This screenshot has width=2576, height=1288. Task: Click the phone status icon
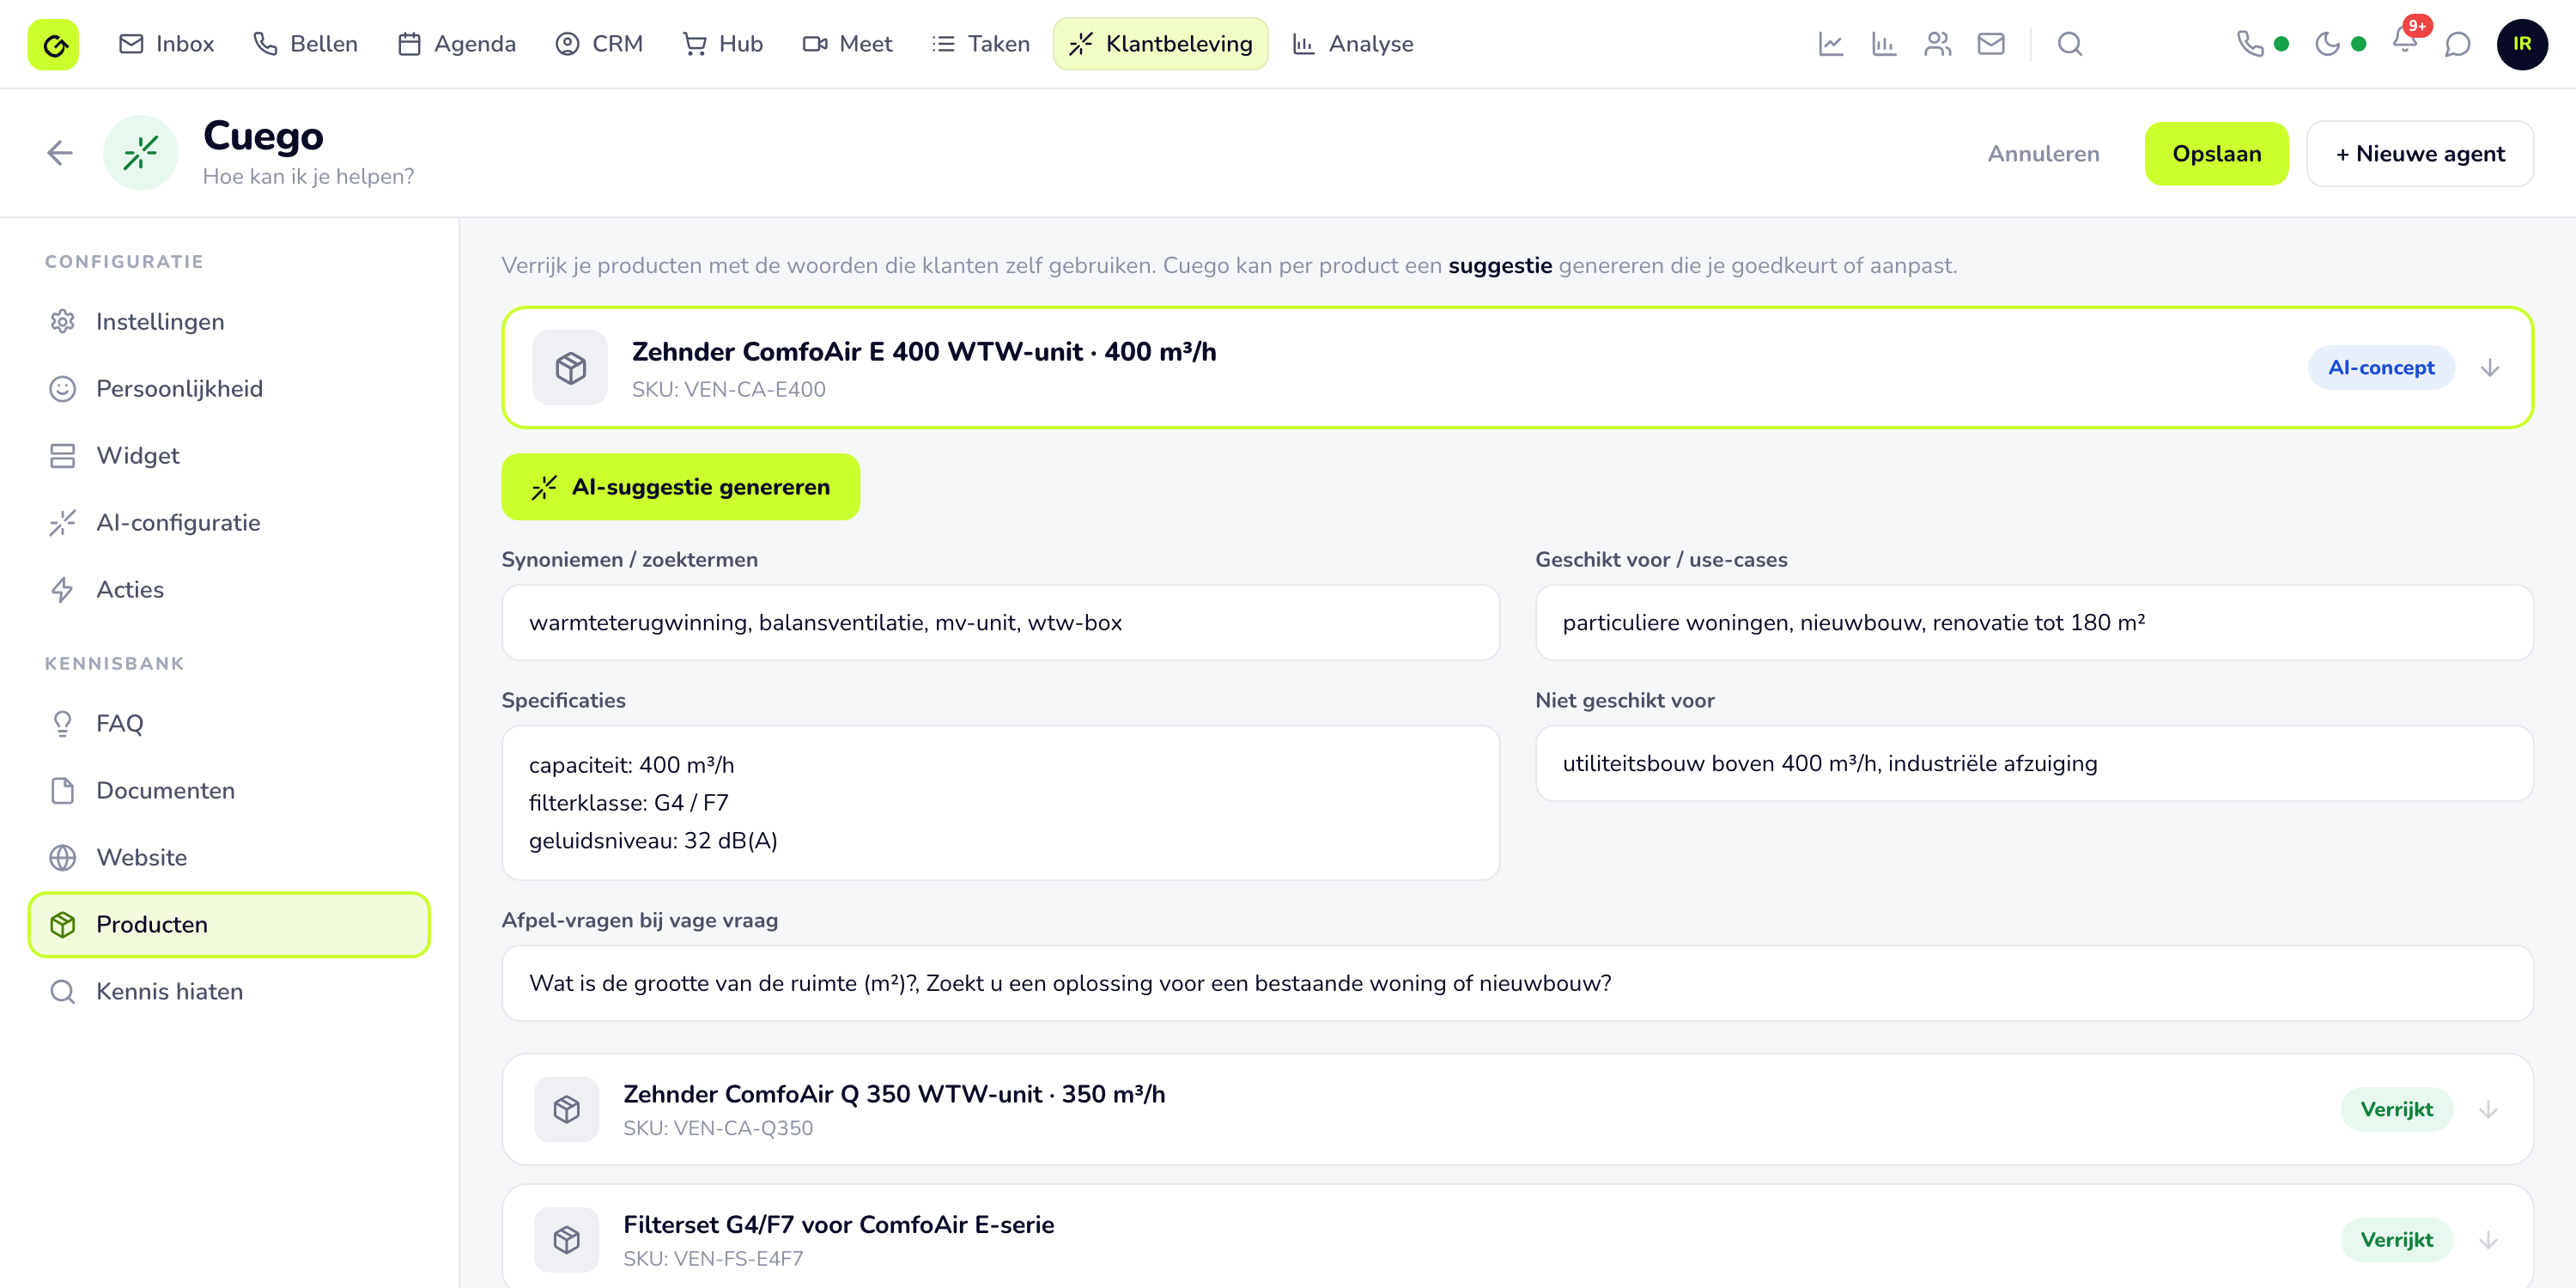[x=2250, y=44]
